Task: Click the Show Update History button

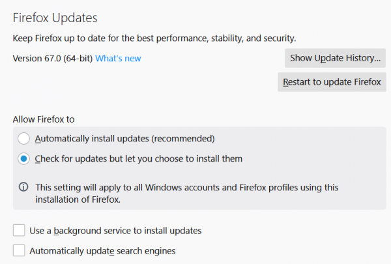Action: pyautogui.click(x=335, y=58)
